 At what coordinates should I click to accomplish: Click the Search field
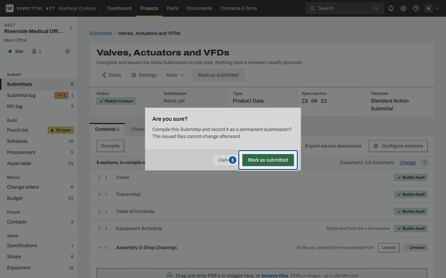click(x=345, y=8)
